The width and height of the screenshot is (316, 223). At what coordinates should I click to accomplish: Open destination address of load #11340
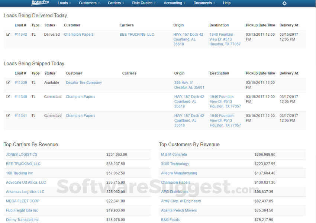click(x=225, y=101)
